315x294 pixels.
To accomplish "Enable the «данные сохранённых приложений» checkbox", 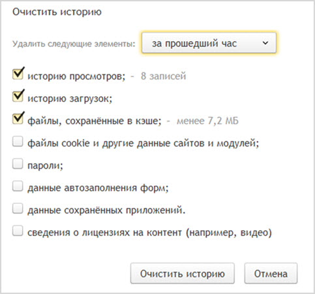I will (18, 208).
